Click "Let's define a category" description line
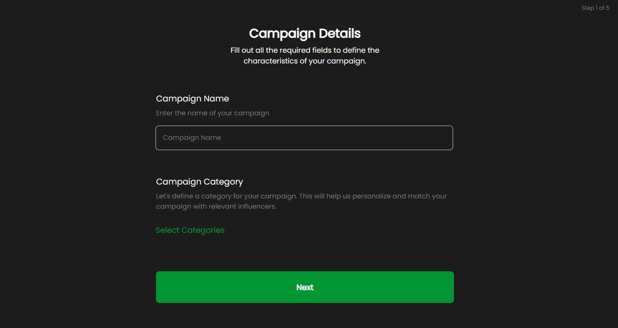The width and height of the screenshot is (618, 328). pos(301,196)
